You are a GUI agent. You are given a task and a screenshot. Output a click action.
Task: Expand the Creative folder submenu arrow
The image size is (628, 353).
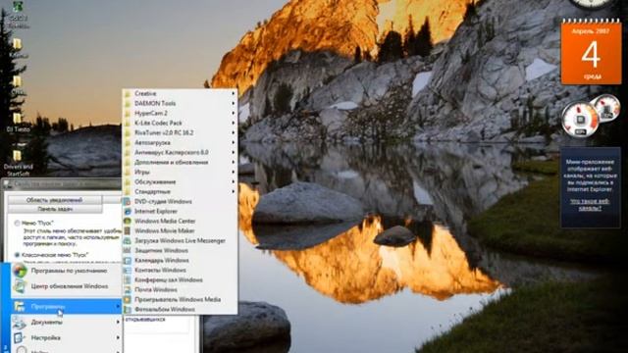point(234,93)
